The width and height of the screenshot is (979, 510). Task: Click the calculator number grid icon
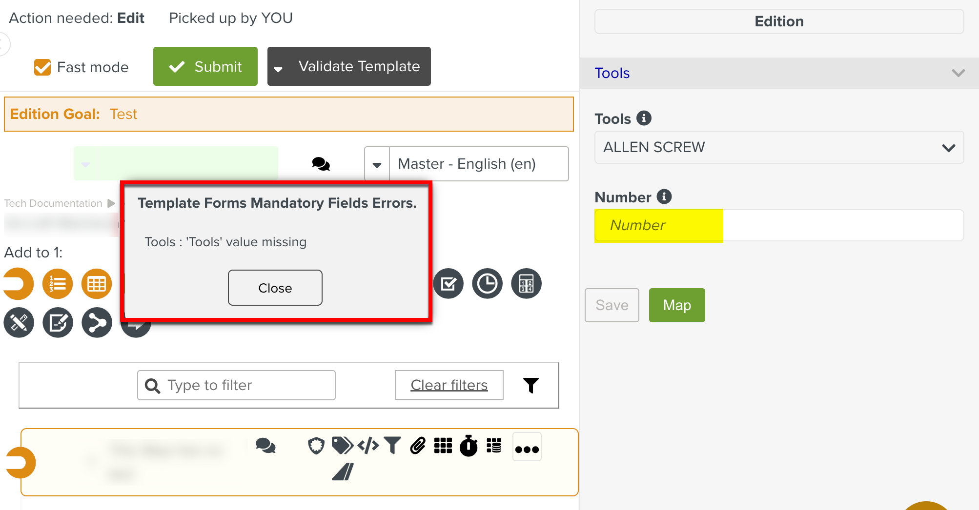coord(526,284)
